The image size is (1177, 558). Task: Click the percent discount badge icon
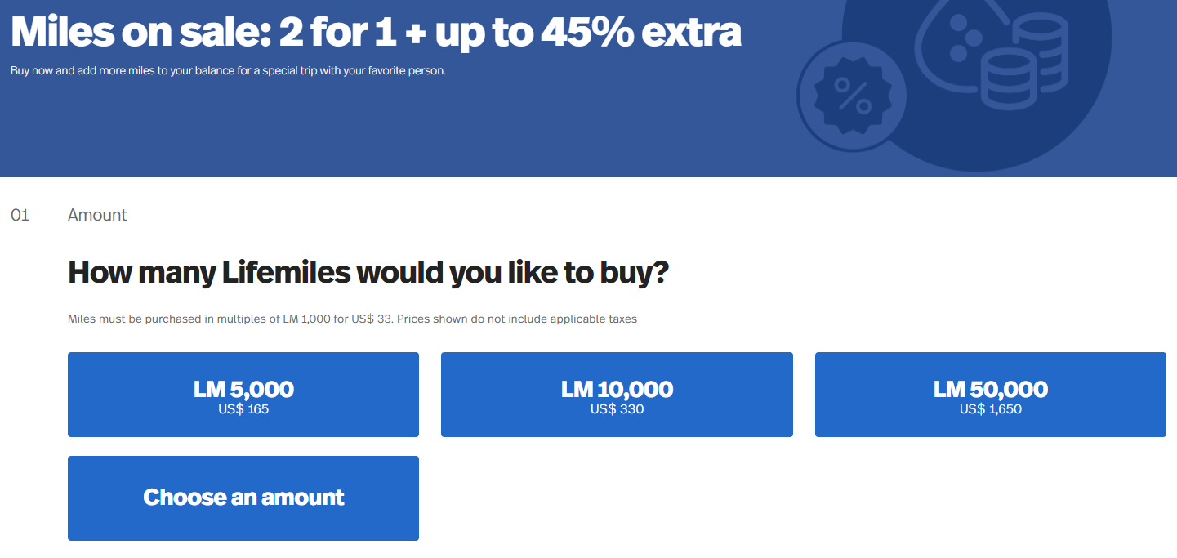coord(850,95)
